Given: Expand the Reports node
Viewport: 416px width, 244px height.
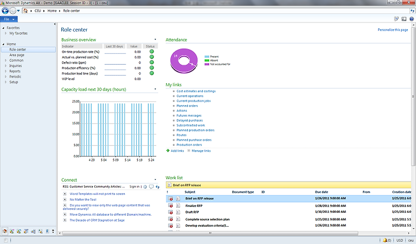Looking at the screenshot, I should (x=6, y=71).
